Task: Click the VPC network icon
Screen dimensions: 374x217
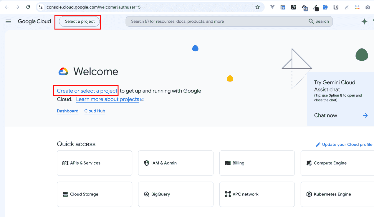Action: [x=228, y=194]
